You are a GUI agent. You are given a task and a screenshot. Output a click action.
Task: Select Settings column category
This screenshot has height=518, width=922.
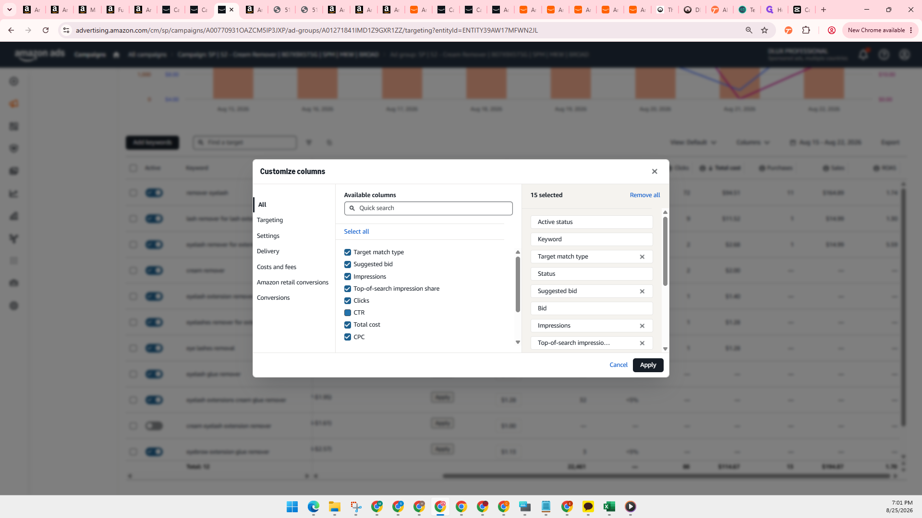coord(268,236)
